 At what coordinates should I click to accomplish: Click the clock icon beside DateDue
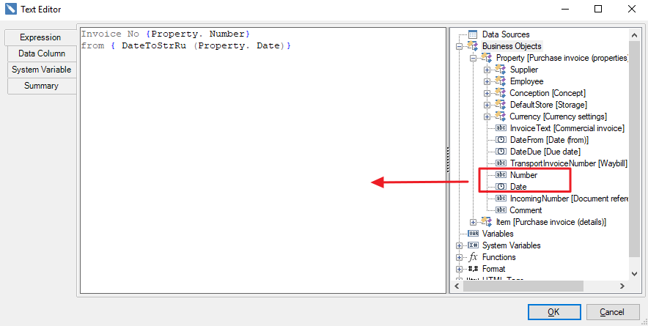pos(501,152)
